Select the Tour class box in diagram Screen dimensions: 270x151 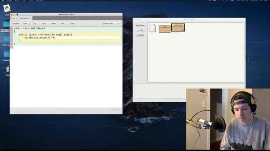[x=165, y=29]
